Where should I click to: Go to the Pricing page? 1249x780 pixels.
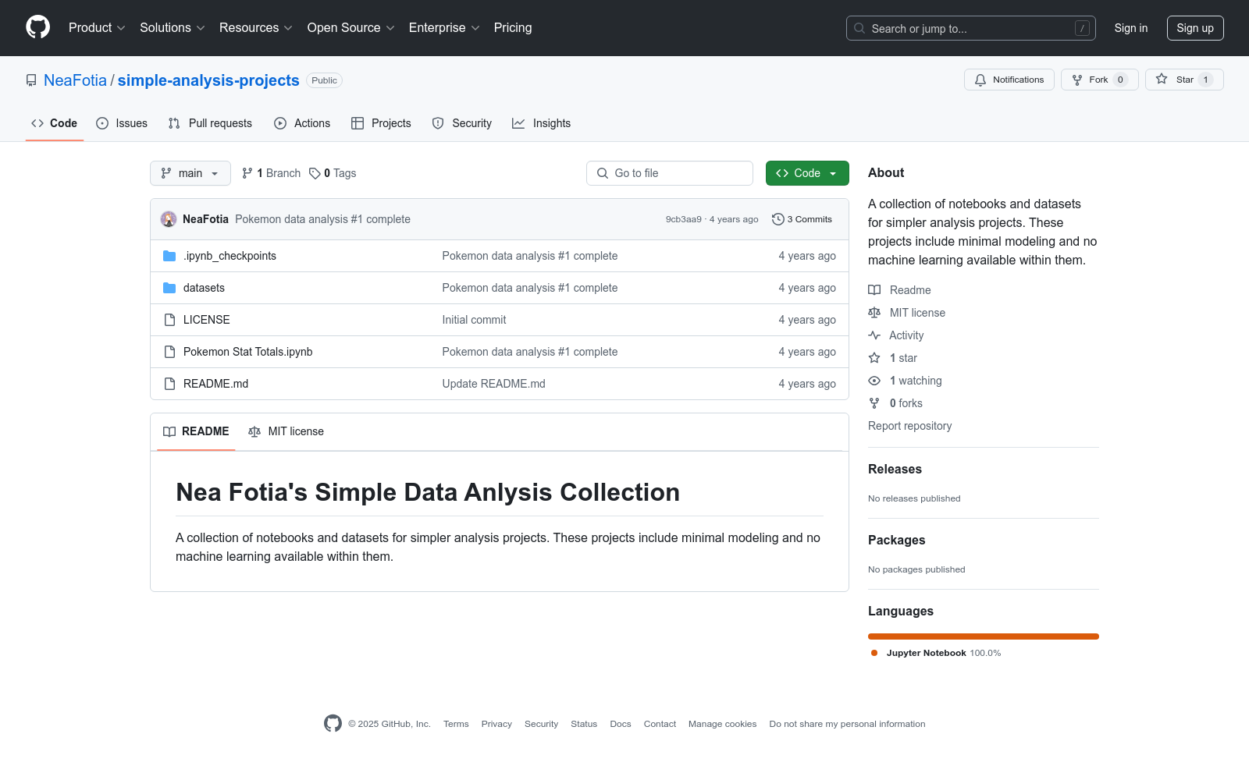click(x=513, y=28)
